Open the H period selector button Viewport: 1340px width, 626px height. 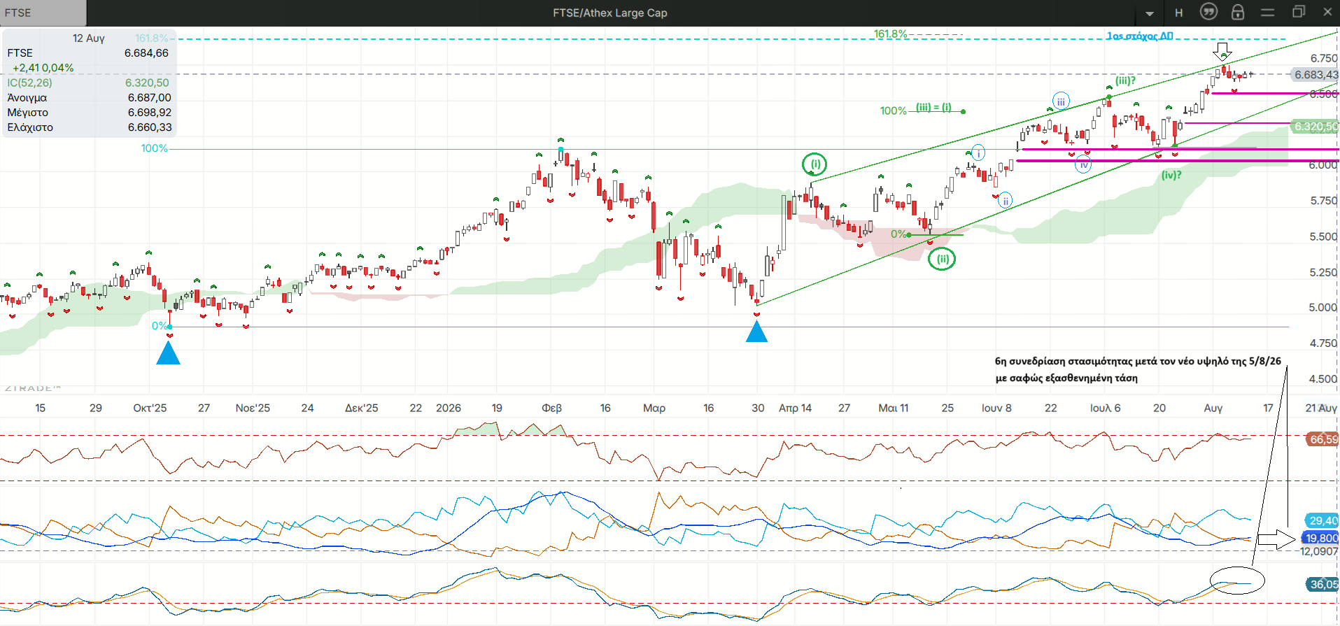(x=1179, y=13)
